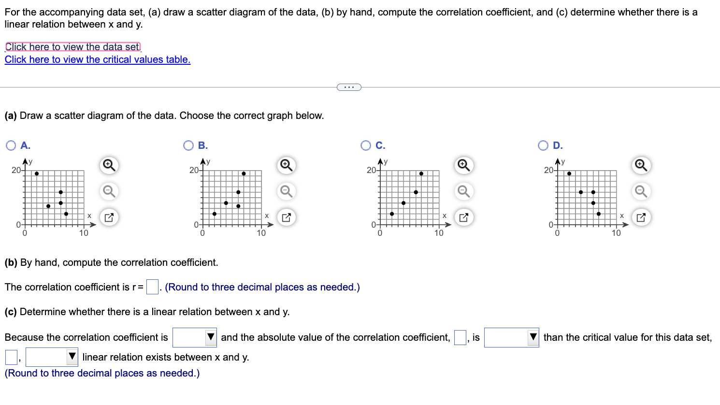This screenshot has height=405, width=720.
Task: View the critical values table
Action: (97, 59)
